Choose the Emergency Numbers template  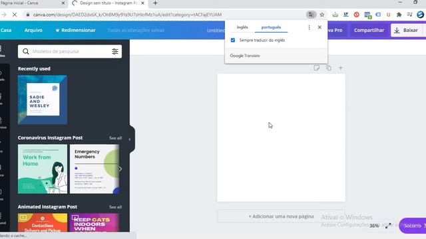pos(95,169)
